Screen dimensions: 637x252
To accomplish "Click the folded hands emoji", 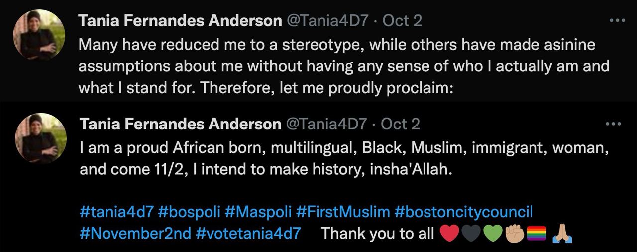I will 563,234.
